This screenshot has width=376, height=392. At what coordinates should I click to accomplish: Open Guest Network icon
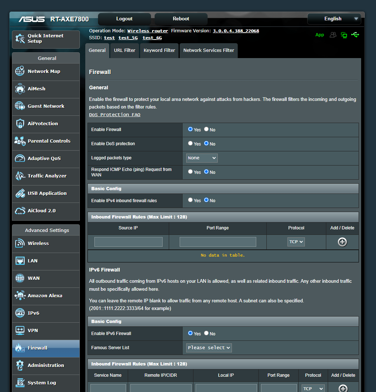(x=20, y=106)
